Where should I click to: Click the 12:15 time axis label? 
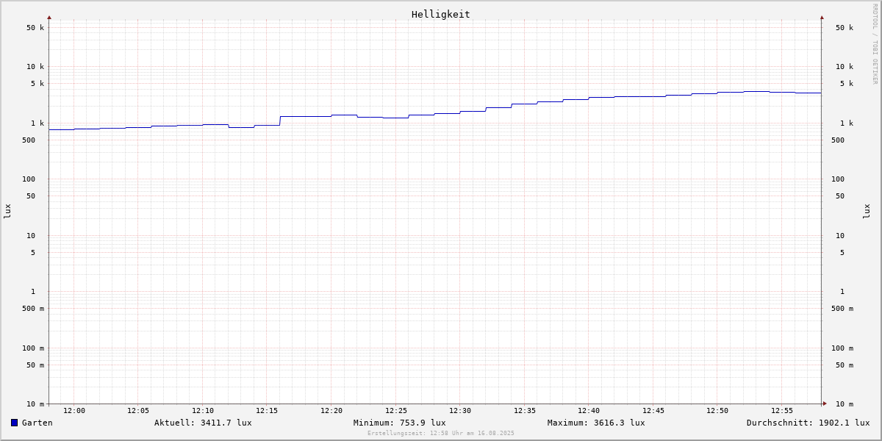click(267, 411)
